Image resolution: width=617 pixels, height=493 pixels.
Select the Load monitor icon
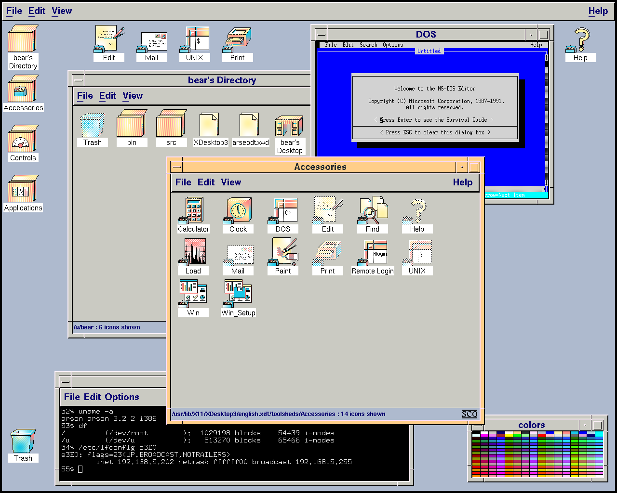tap(193, 253)
